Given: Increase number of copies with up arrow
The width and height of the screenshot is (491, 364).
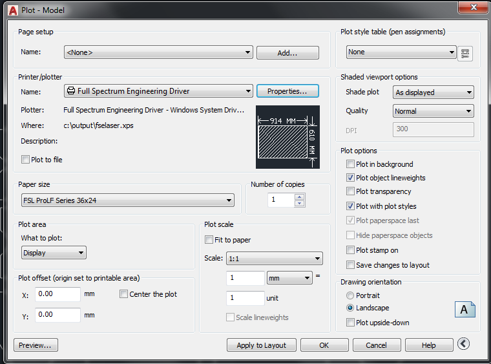Looking at the screenshot, I should [x=300, y=197].
